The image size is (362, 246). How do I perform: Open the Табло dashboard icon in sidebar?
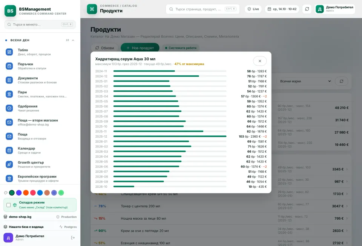click(x=9, y=52)
